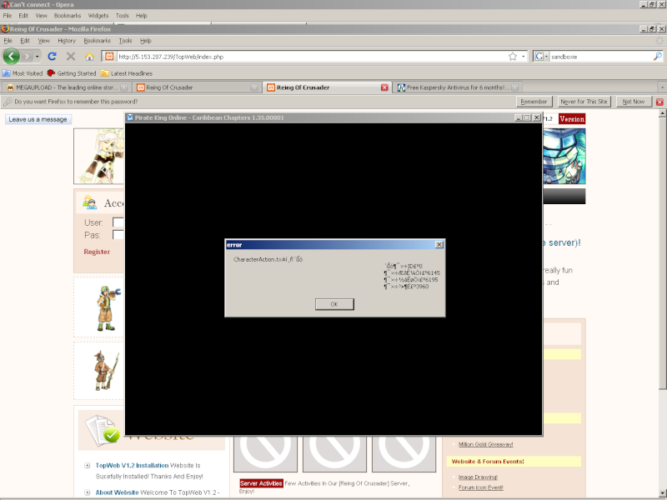Open Firefox Tools menu
667x500 pixels.
tap(126, 41)
